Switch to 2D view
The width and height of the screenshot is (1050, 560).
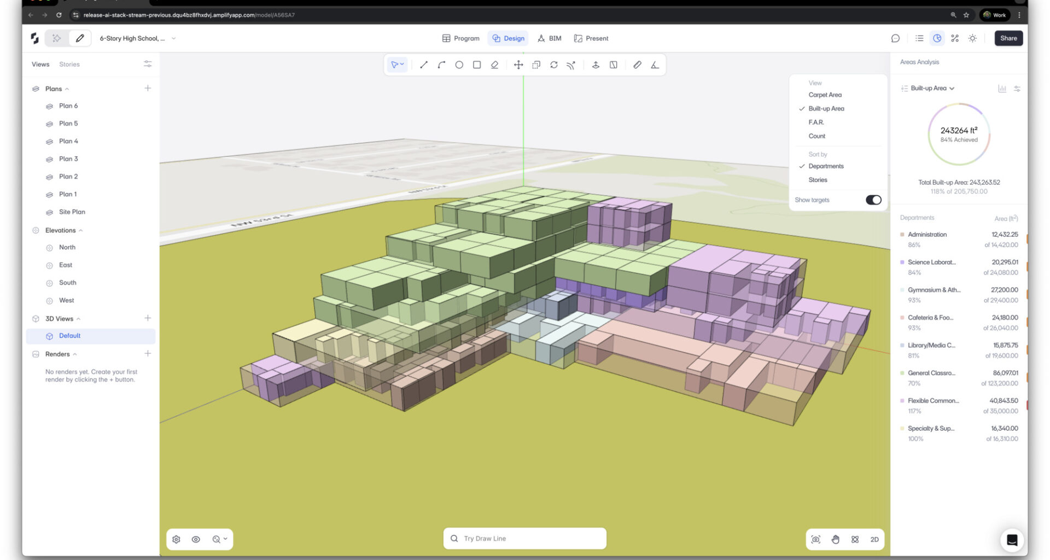click(x=874, y=540)
